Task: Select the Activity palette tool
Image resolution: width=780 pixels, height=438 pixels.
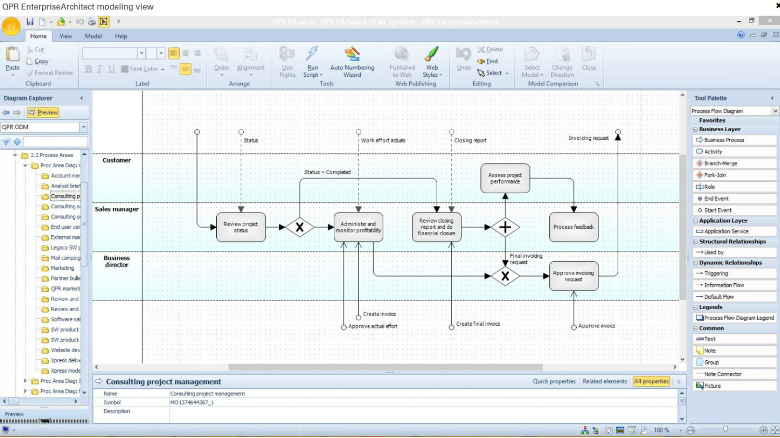Action: click(734, 152)
